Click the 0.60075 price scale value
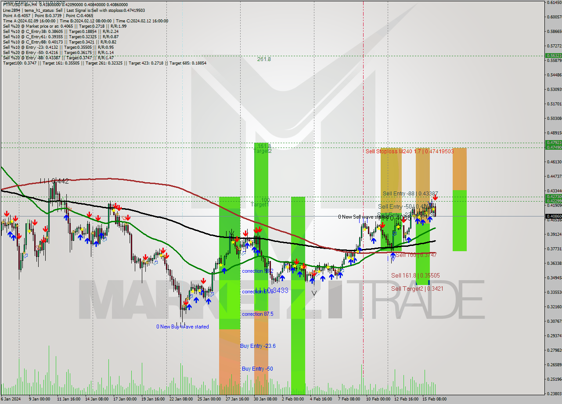This screenshot has width=562, height=404. click(554, 17)
